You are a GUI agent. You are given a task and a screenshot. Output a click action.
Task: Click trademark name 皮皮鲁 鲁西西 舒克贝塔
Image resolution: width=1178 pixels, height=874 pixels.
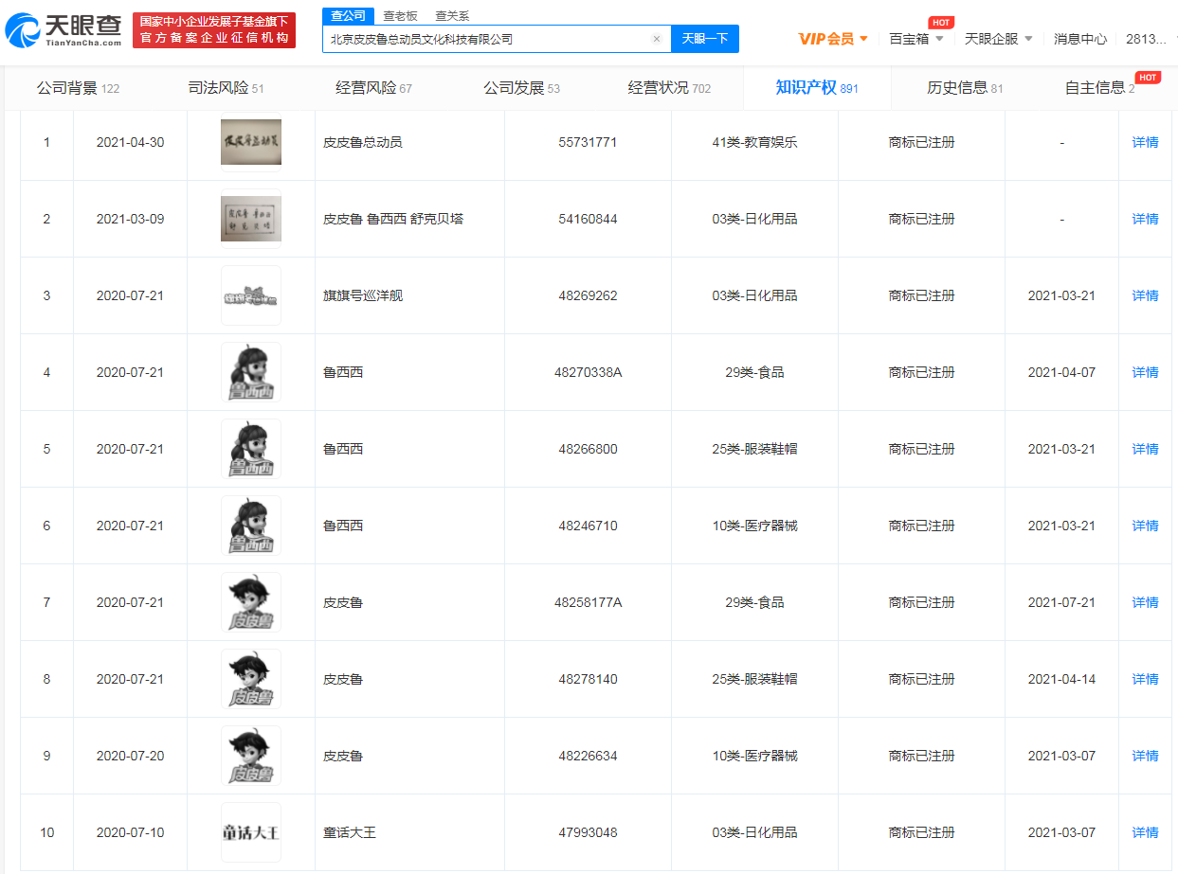393,219
